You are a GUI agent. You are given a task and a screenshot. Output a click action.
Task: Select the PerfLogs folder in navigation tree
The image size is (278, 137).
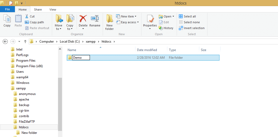[22, 55]
